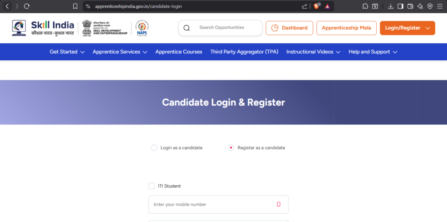Click the Brave Shields lion icon
The image size is (447, 222).
[x=316, y=6]
